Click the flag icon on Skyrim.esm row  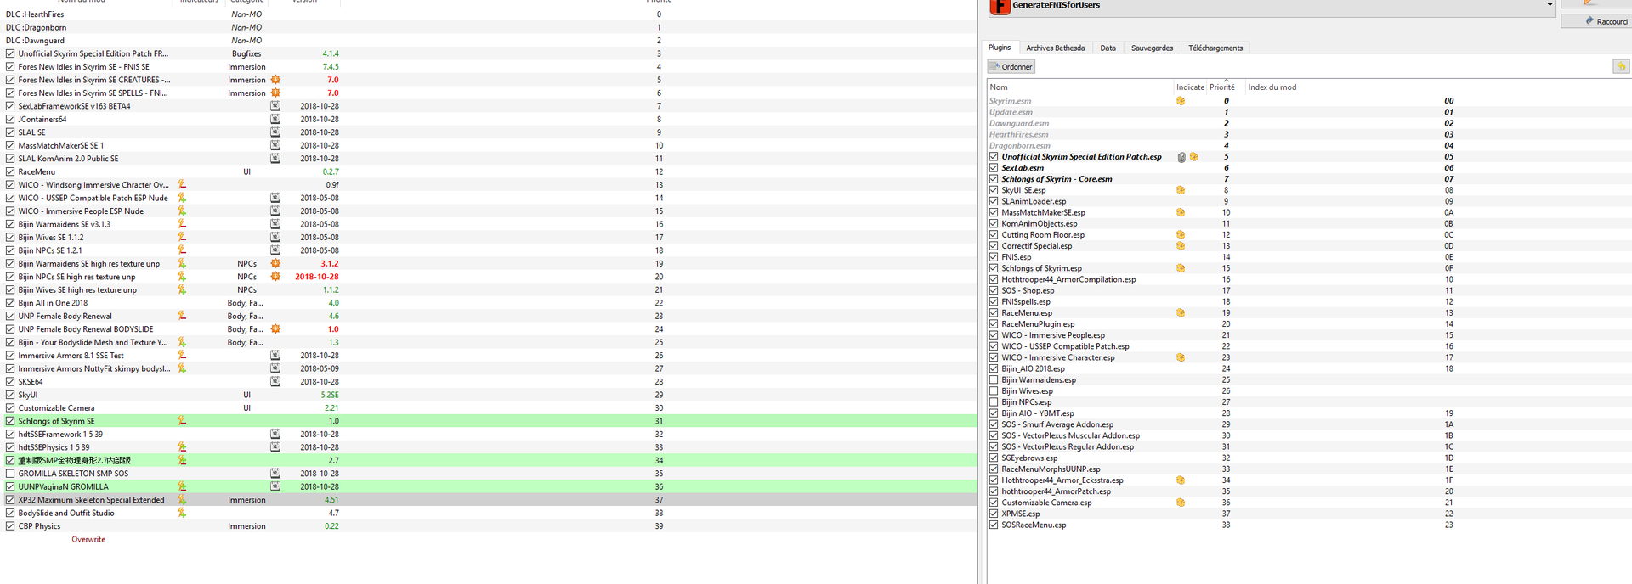coord(1181,101)
